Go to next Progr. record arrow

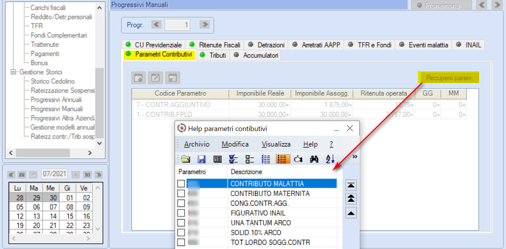[205, 25]
